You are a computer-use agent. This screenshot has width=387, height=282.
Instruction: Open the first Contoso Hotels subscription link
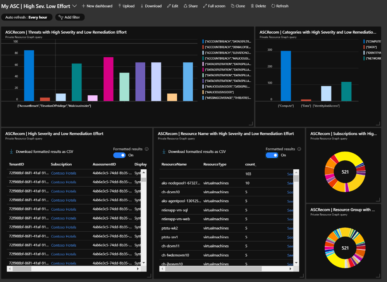pyautogui.click(x=64, y=173)
